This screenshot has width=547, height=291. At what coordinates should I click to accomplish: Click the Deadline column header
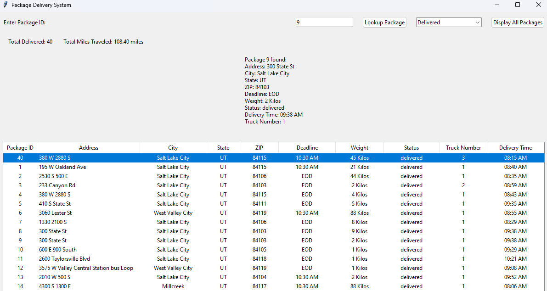point(307,147)
